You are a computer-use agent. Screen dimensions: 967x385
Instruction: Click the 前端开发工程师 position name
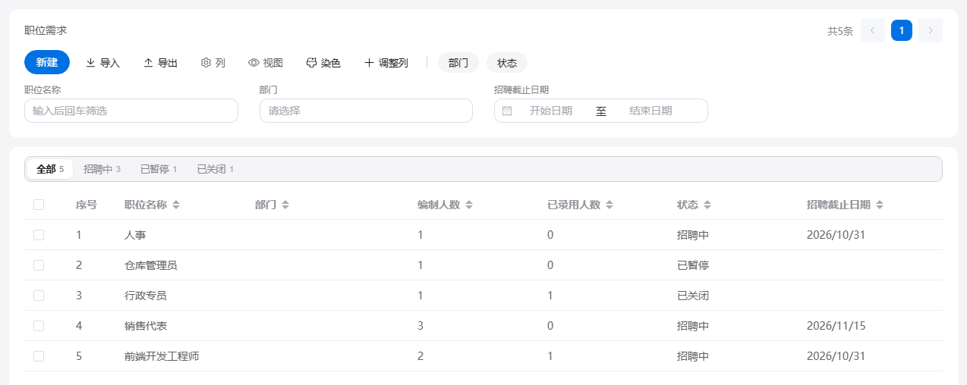point(162,356)
